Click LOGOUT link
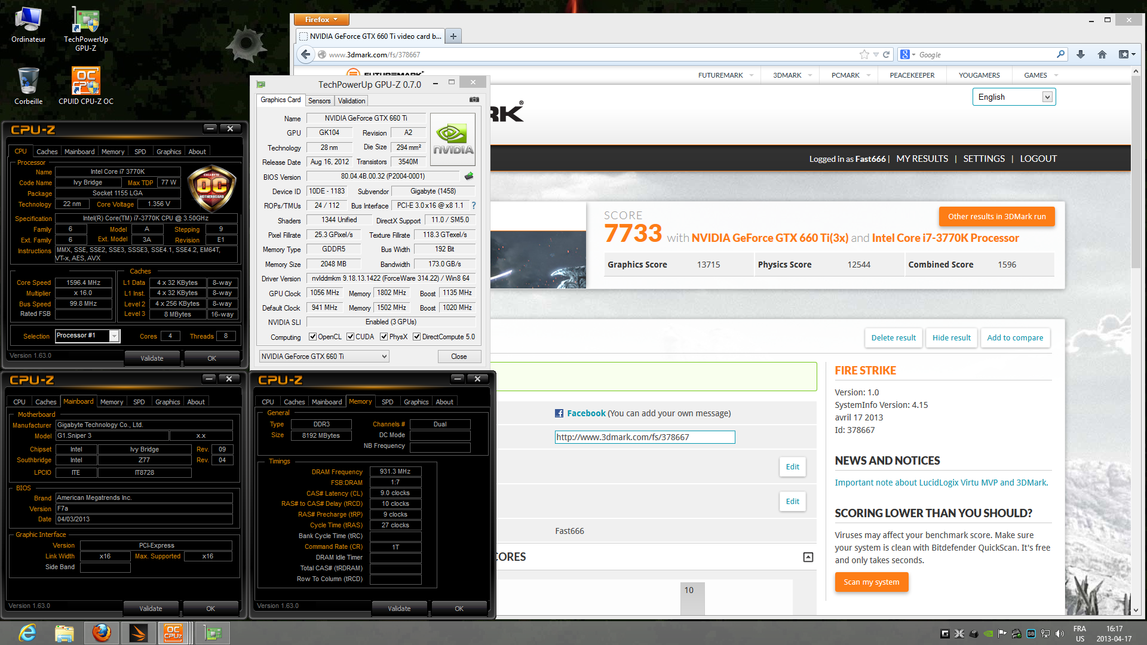This screenshot has width=1147, height=645. point(1038,159)
